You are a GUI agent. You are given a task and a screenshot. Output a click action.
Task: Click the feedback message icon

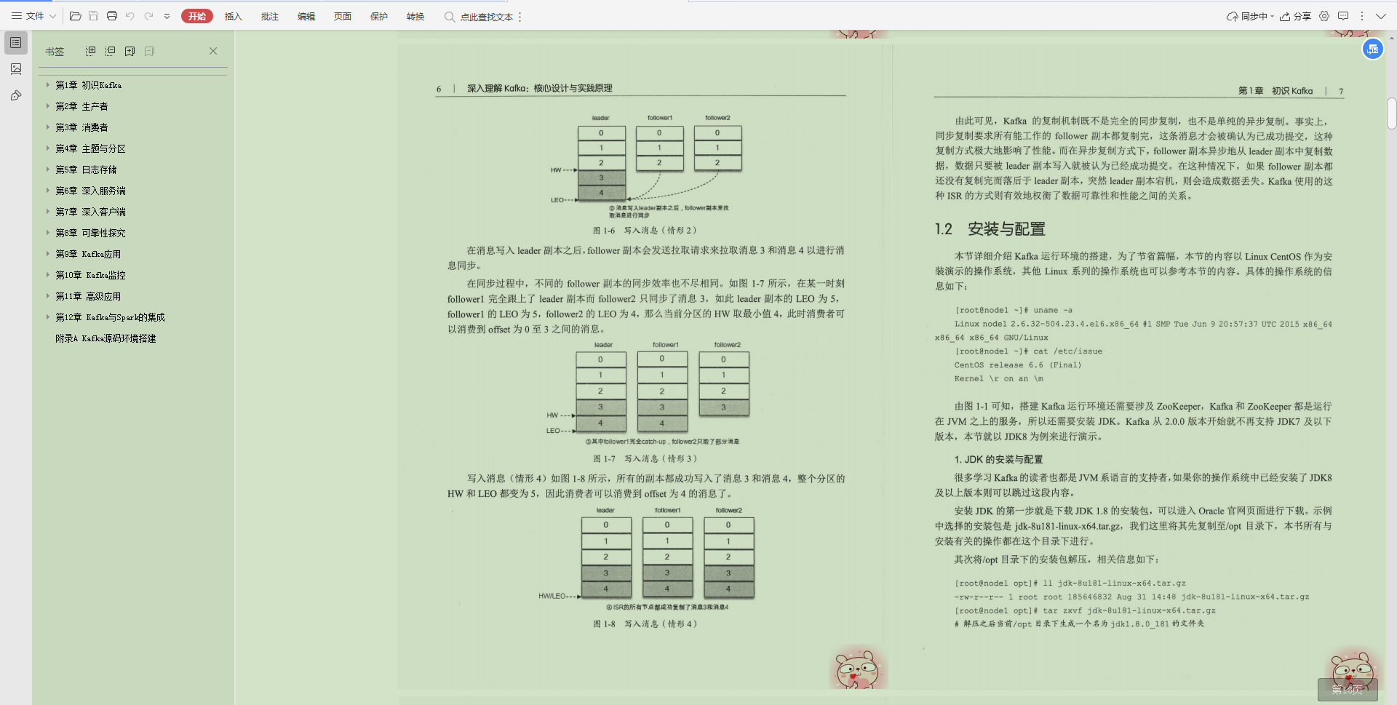pyautogui.click(x=1343, y=16)
